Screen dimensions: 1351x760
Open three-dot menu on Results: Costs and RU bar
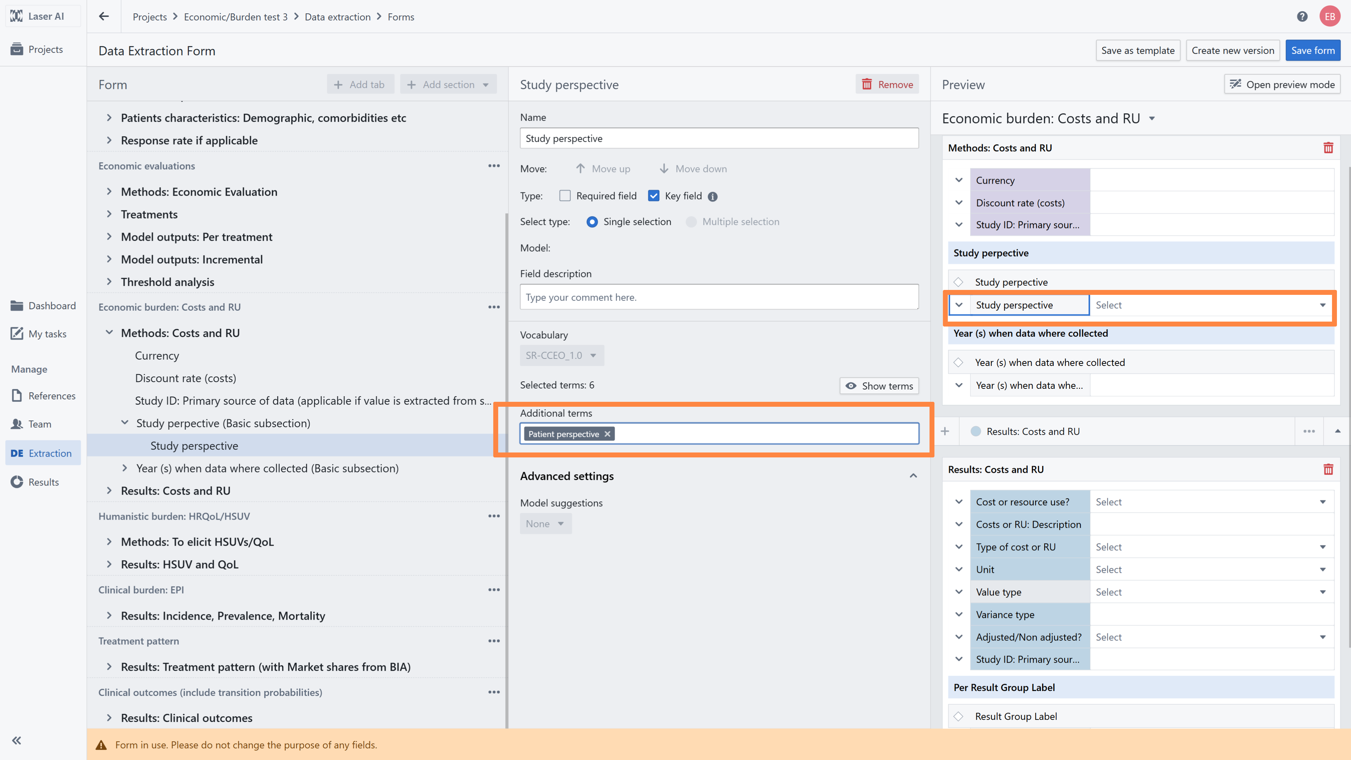[1309, 431]
